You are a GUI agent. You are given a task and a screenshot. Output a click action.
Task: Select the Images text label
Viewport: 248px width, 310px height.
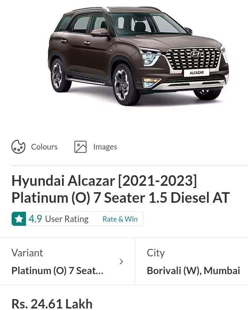point(105,147)
